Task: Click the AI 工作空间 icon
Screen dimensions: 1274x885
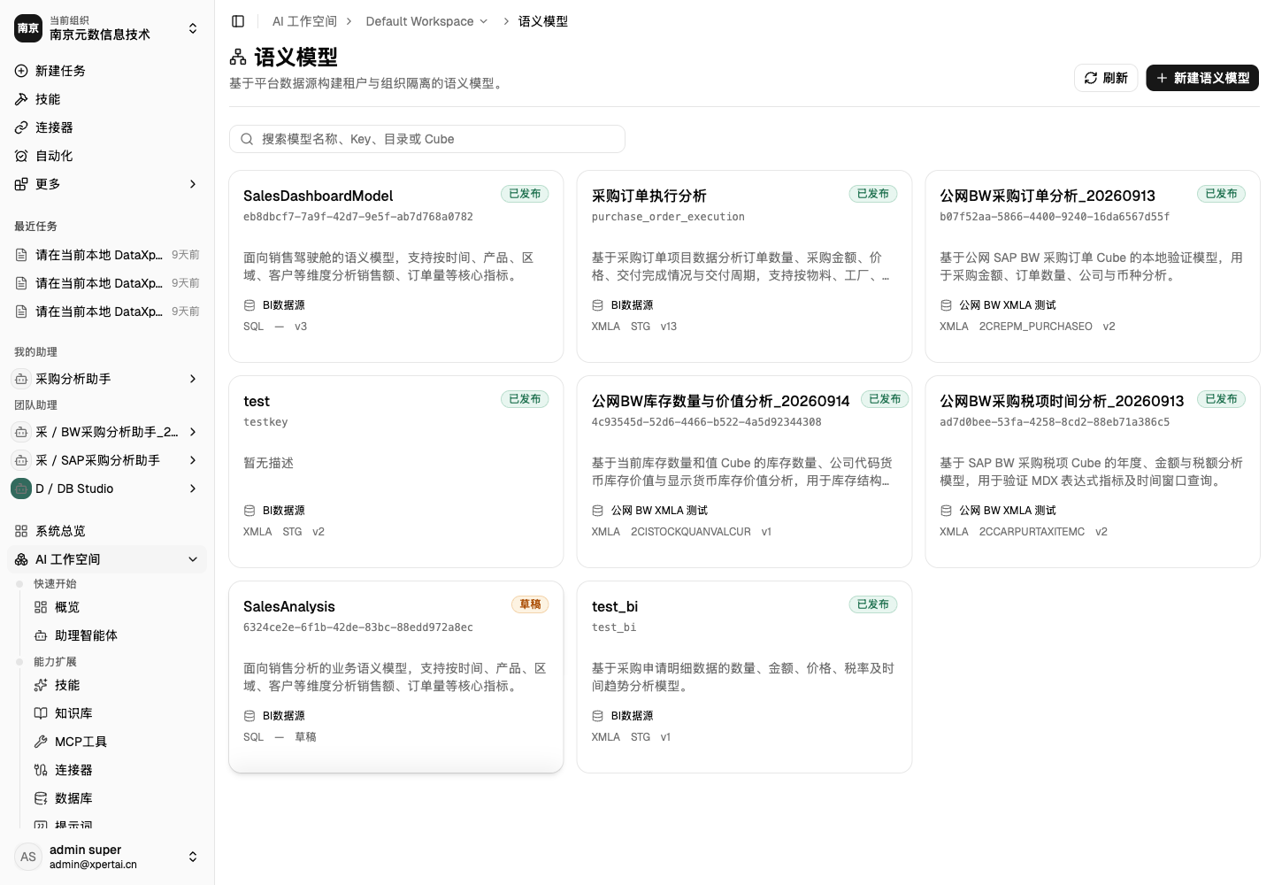Action: (21, 559)
